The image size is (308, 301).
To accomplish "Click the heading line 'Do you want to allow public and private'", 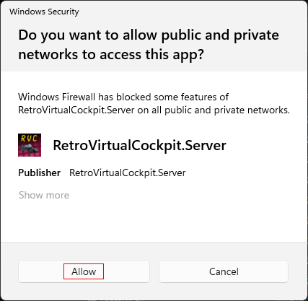I will pyautogui.click(x=149, y=35).
